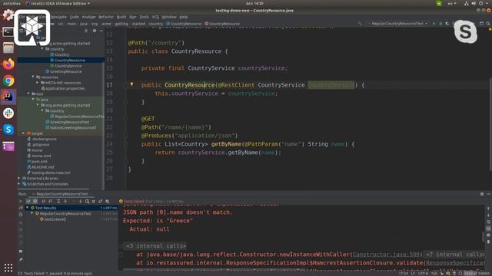Collapse the test folder
The height and width of the screenshot is (276, 492).
point(28,94)
